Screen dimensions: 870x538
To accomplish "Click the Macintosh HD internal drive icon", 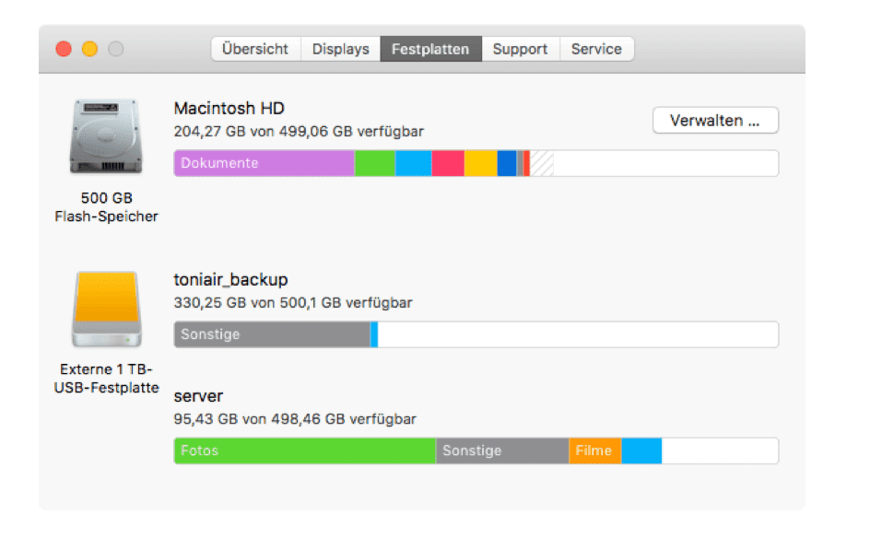I will coord(105,136).
